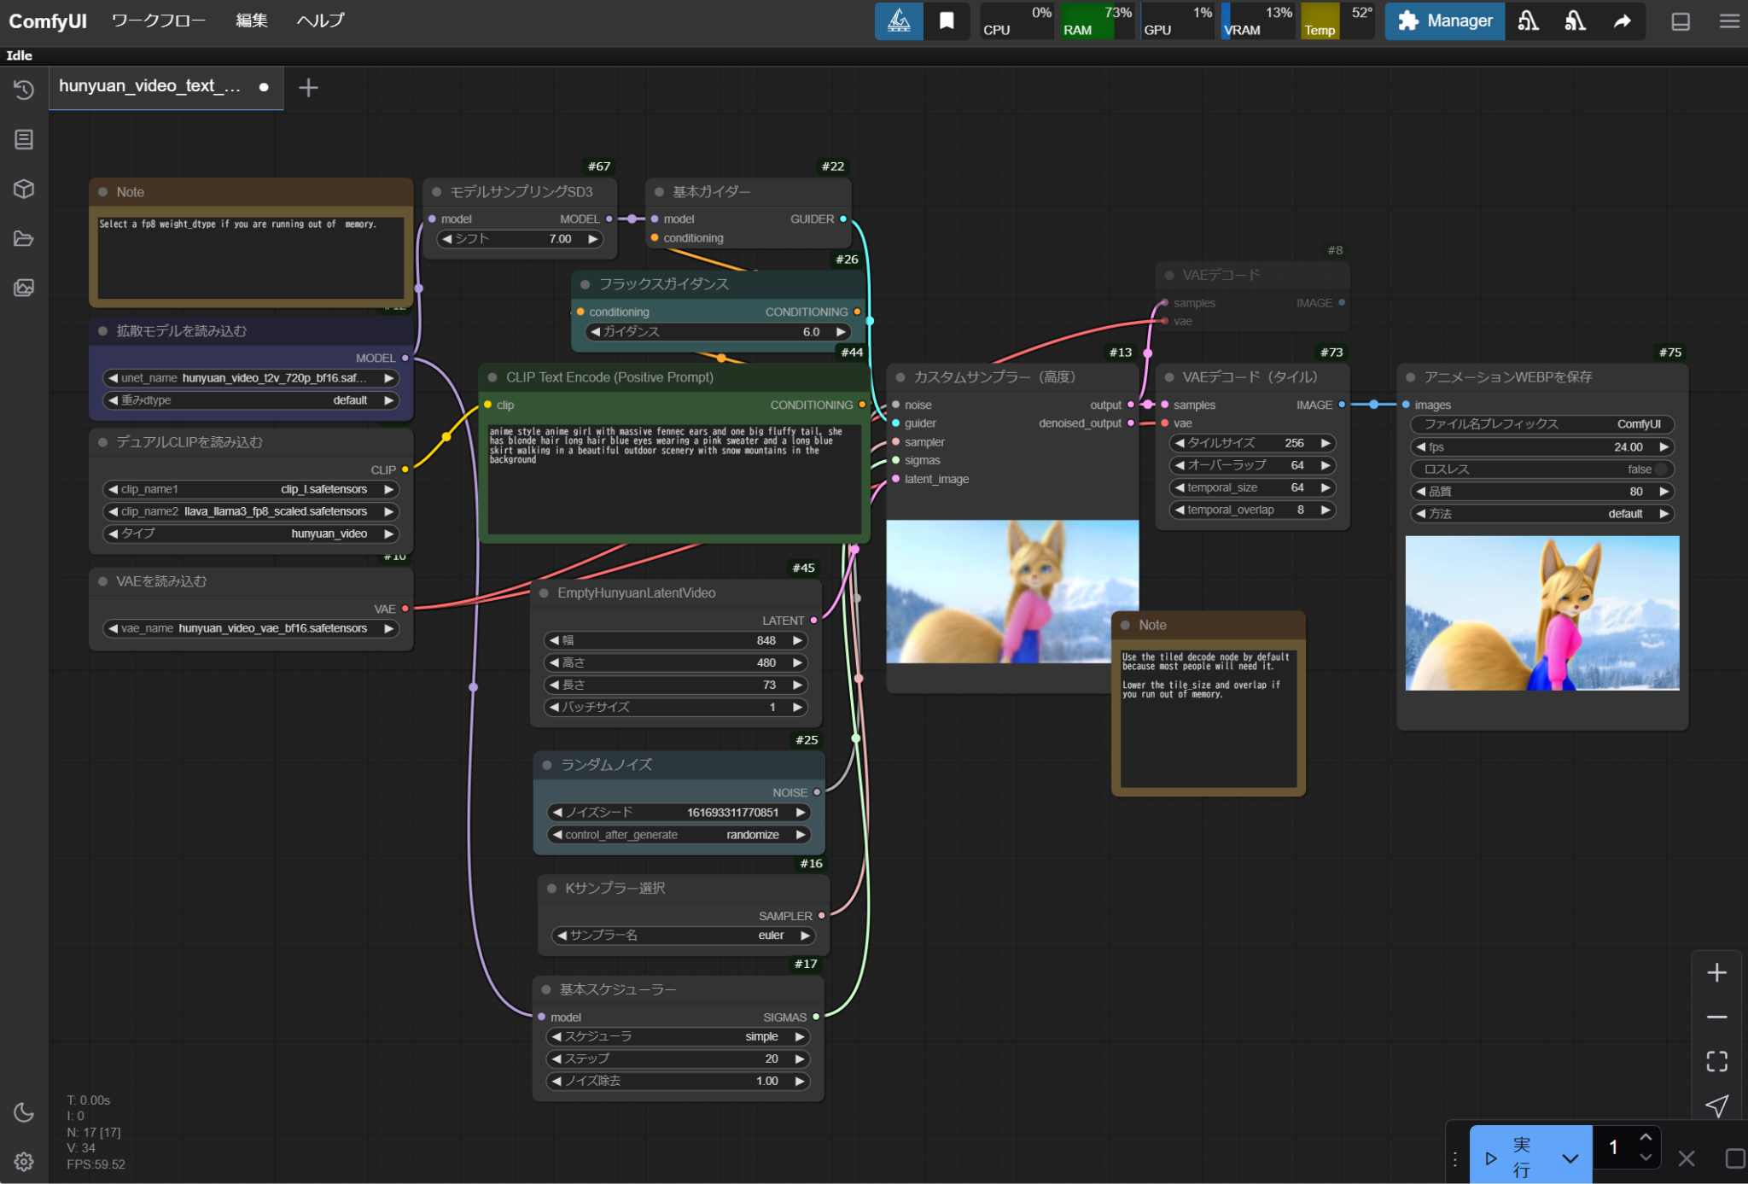The image size is (1748, 1184).
Task: Open the ヘルプ menu
Action: [x=320, y=20]
